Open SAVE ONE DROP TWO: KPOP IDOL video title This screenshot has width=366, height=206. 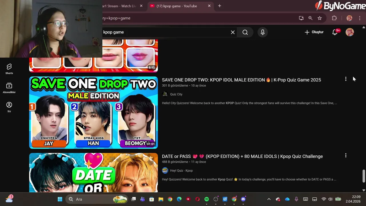coord(241,80)
